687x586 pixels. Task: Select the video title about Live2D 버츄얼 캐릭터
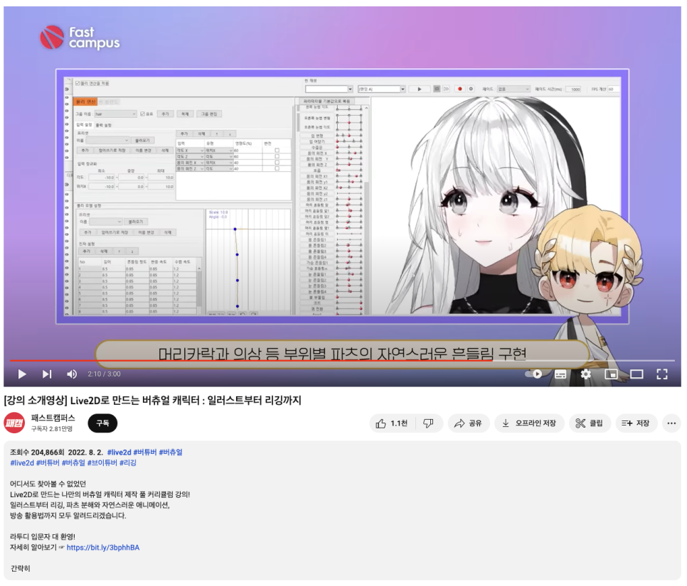tap(152, 401)
